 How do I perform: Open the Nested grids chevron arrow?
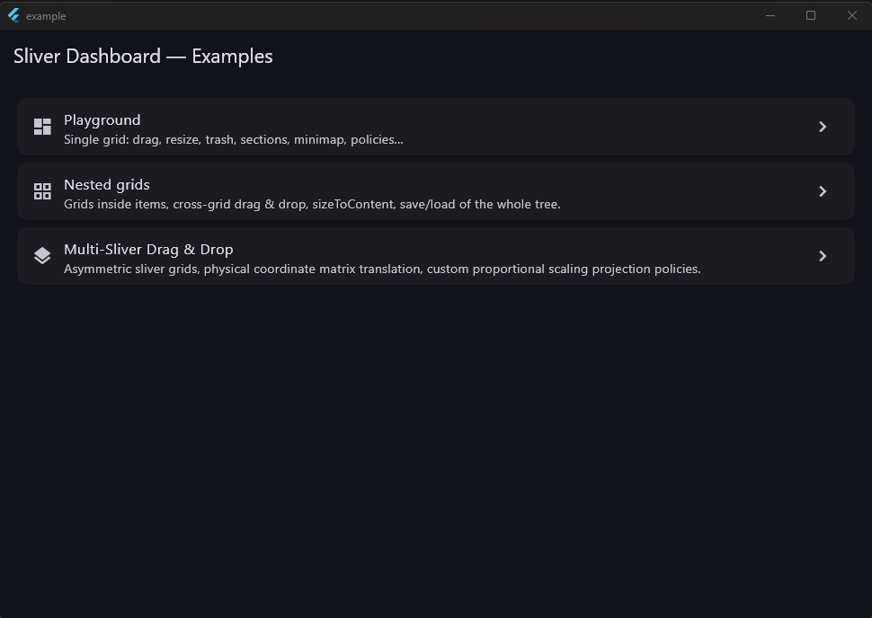coord(823,191)
